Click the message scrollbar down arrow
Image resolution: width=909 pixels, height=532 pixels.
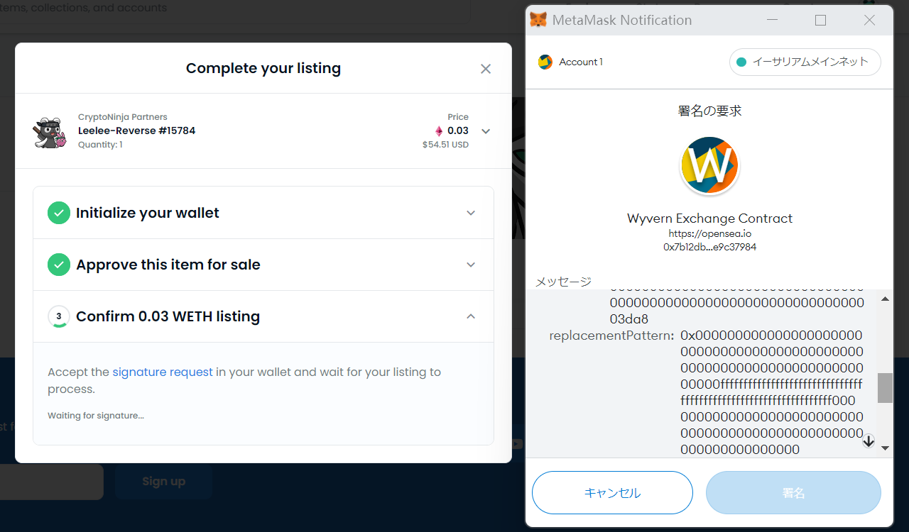885,448
